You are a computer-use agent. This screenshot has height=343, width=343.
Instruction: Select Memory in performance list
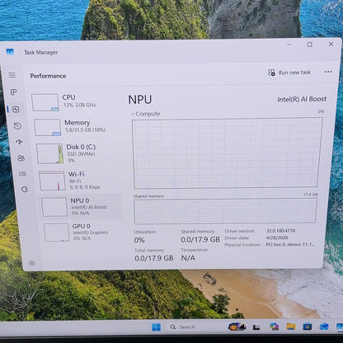pyautogui.click(x=76, y=127)
